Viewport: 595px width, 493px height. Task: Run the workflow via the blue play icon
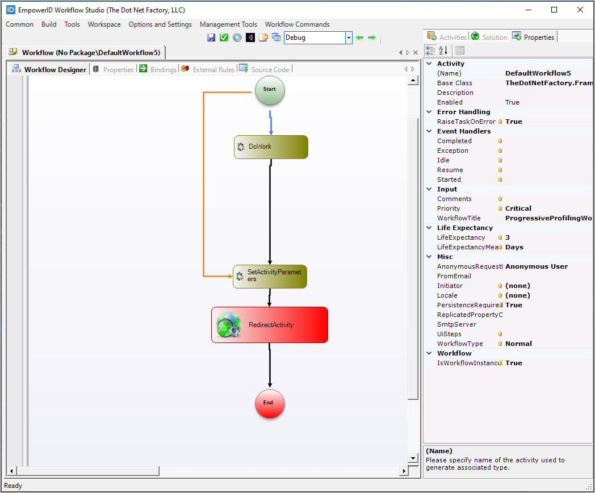[x=237, y=37]
